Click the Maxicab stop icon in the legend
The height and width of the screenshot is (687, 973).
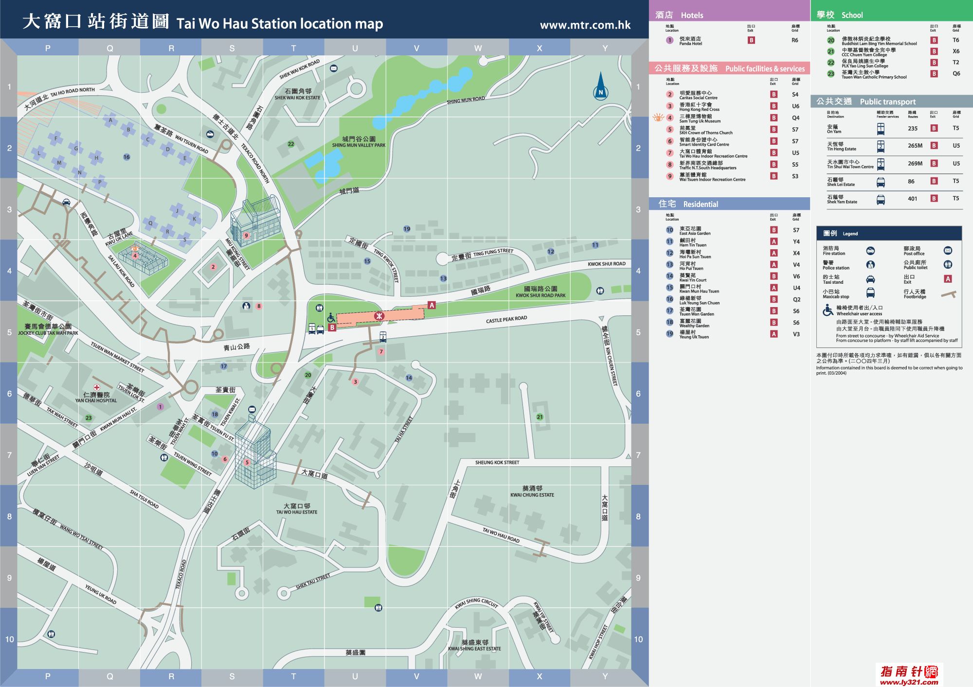point(870,293)
